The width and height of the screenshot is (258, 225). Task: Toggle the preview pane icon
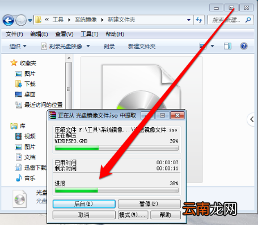point(227,46)
